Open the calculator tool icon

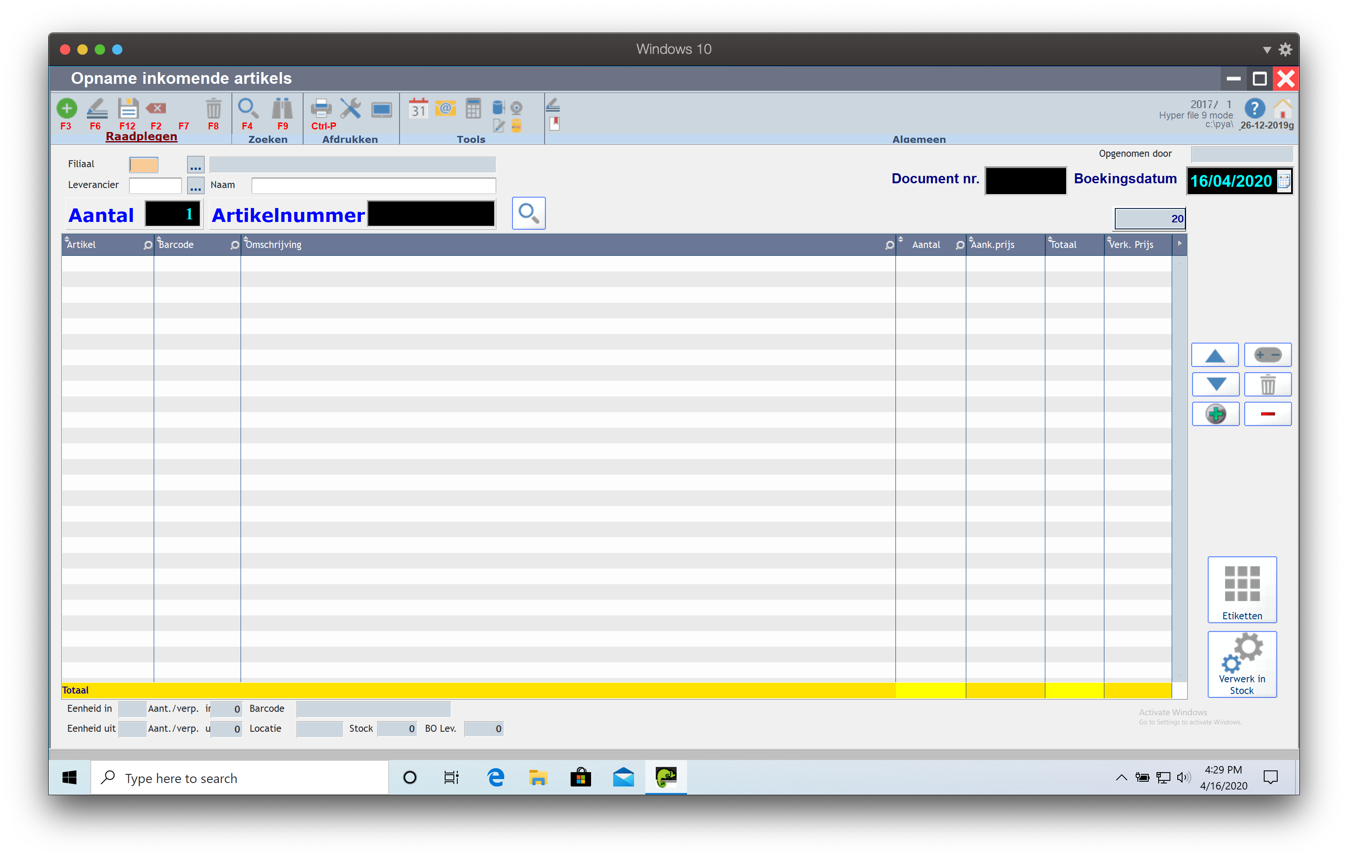tap(473, 109)
